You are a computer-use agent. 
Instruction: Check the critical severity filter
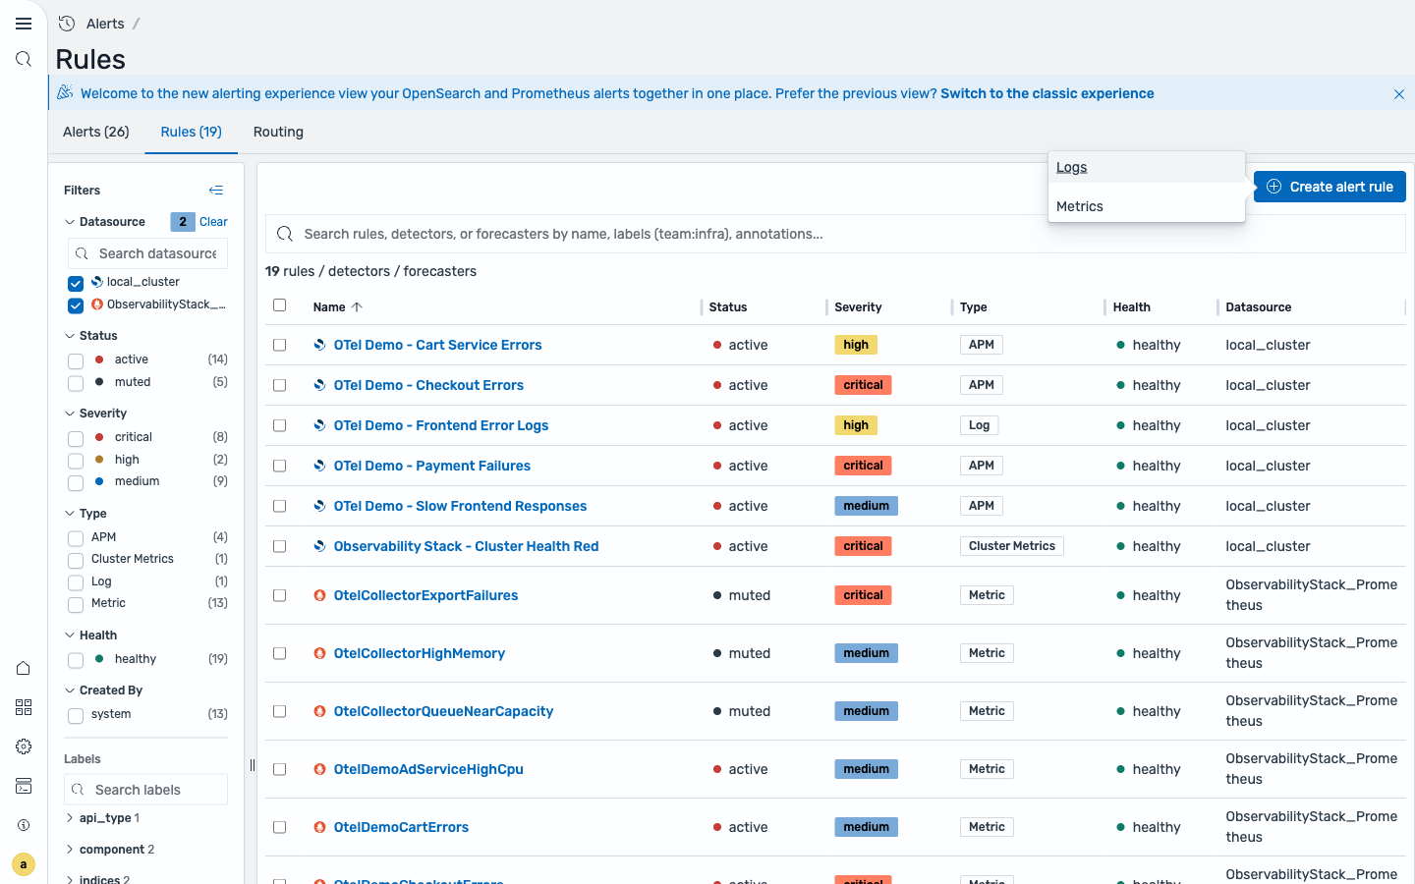coord(76,438)
